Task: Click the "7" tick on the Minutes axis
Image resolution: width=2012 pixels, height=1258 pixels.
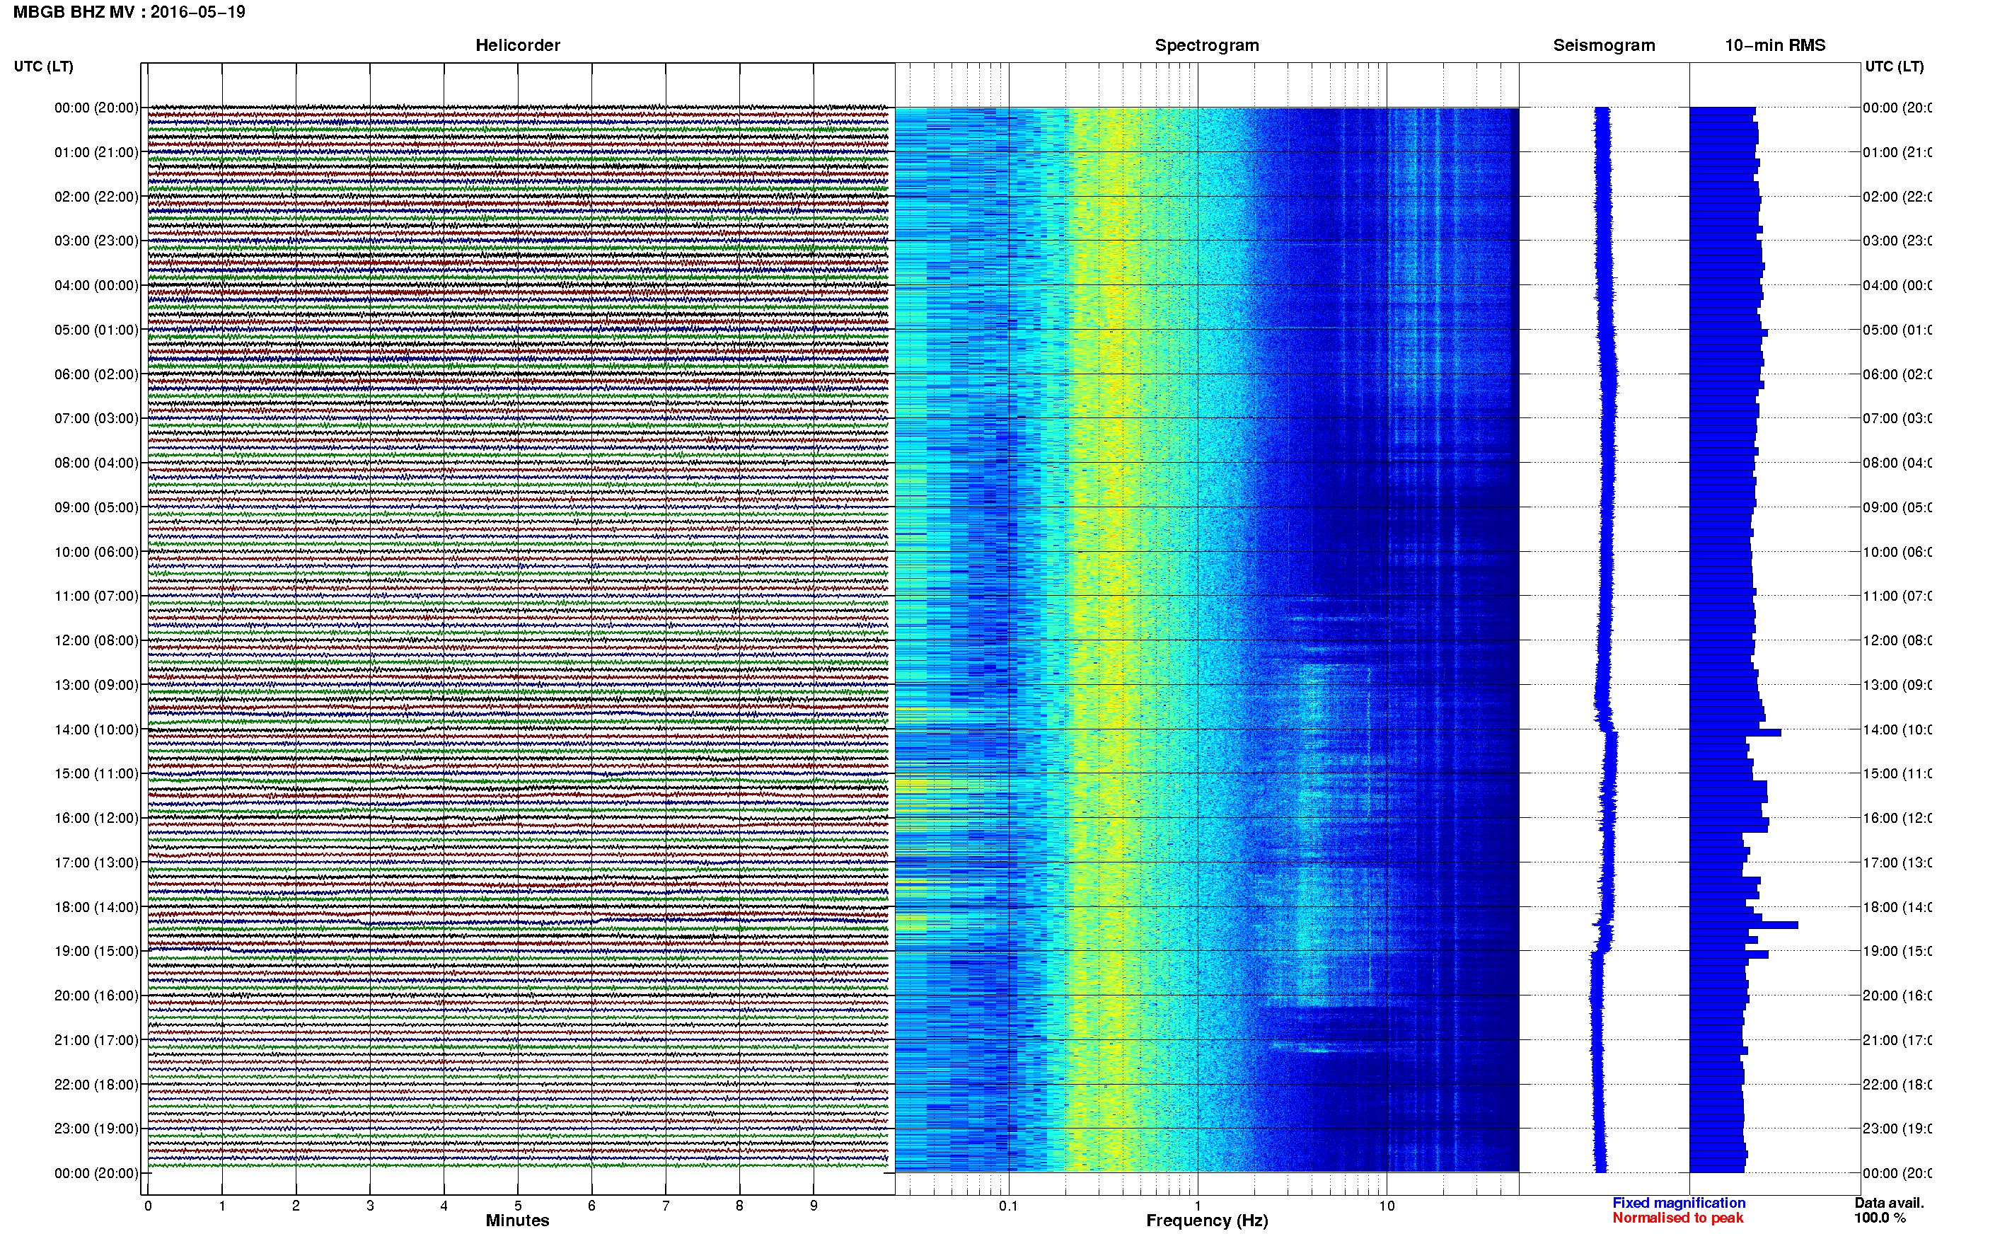Action: [666, 1206]
